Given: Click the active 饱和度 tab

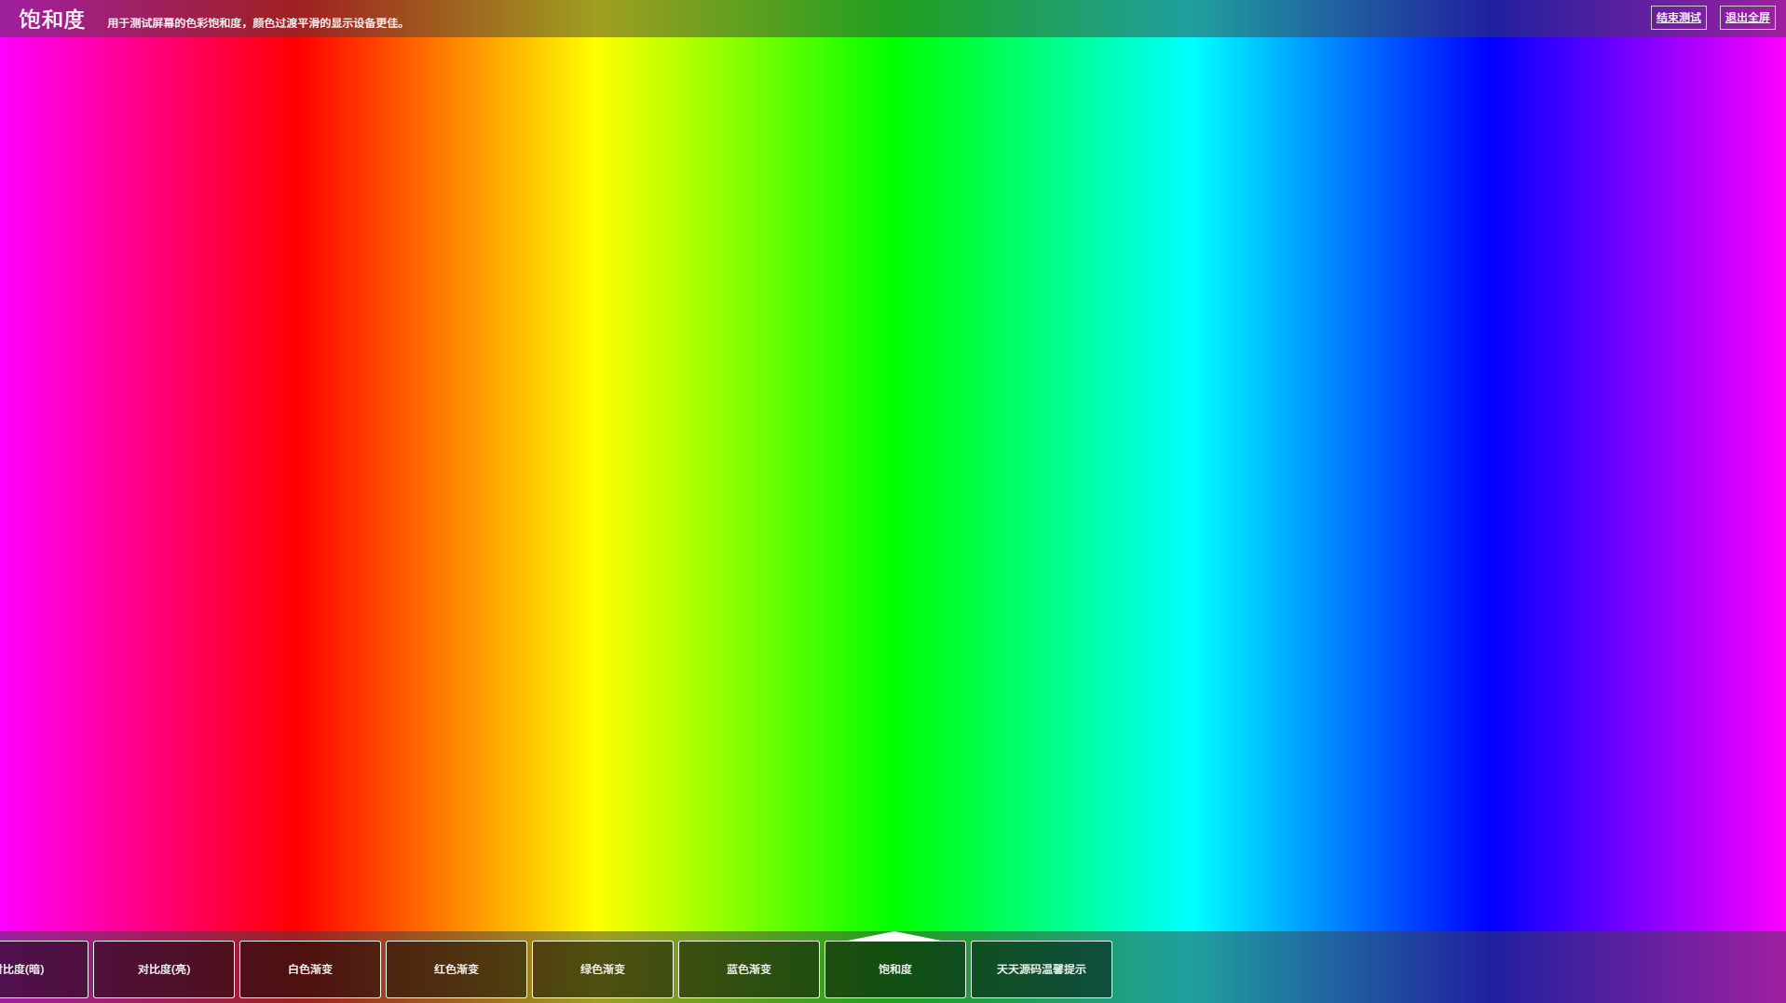Looking at the screenshot, I should tap(895, 969).
